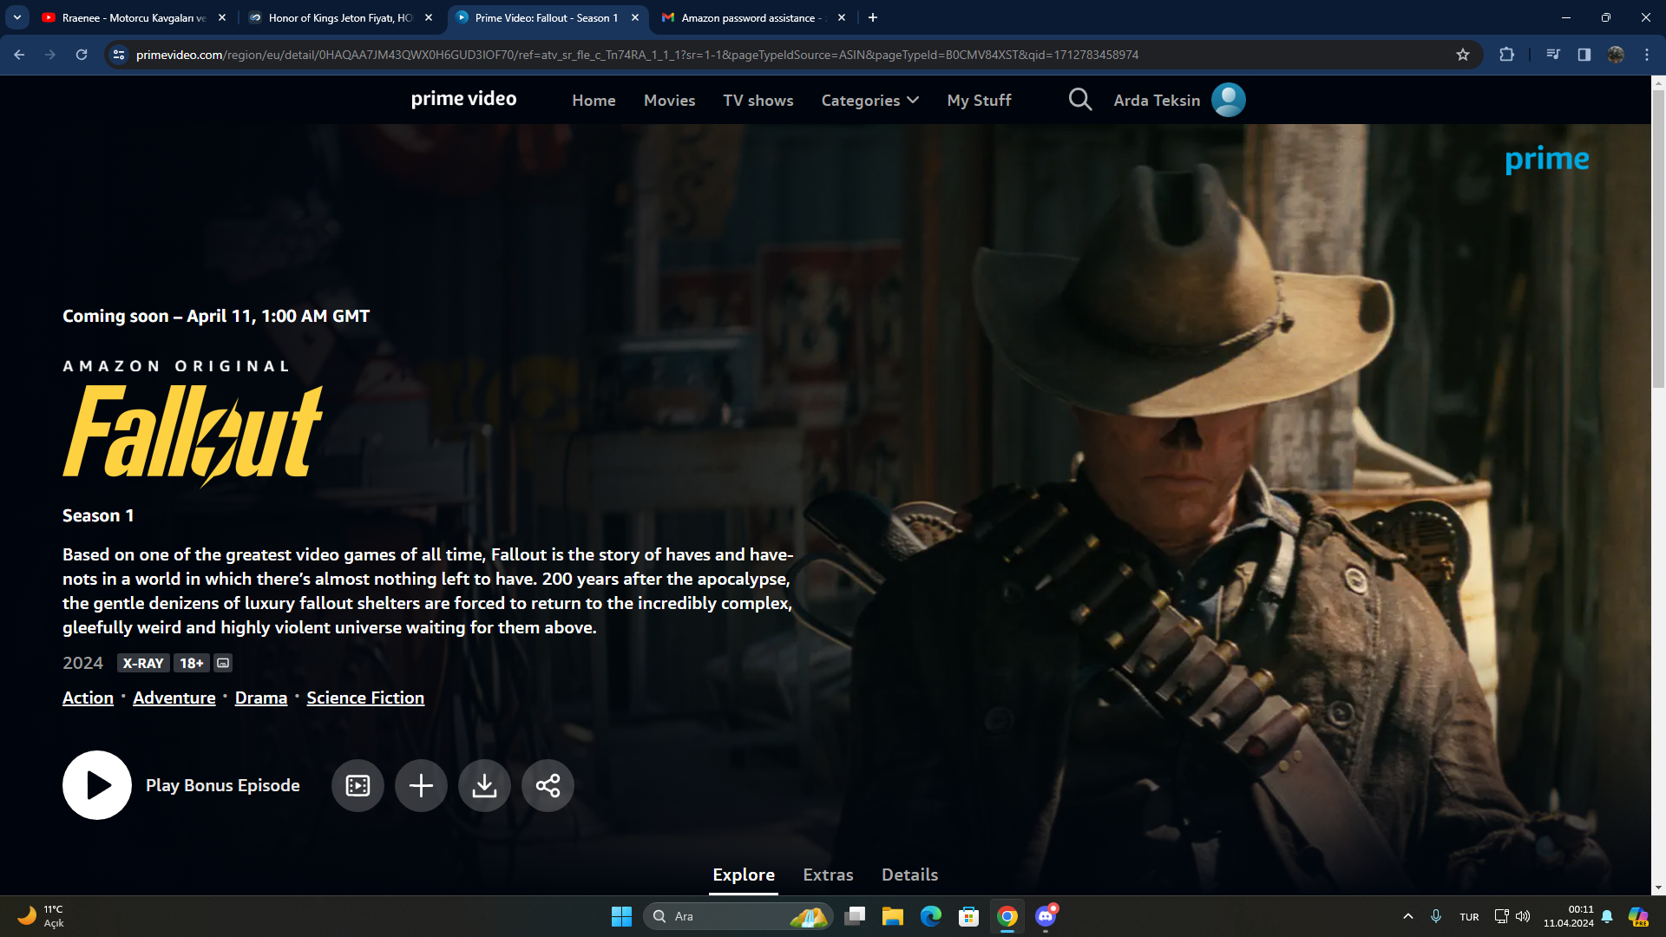Open Chrome extensions puzzle icon
The image size is (1666, 937).
1506,55
